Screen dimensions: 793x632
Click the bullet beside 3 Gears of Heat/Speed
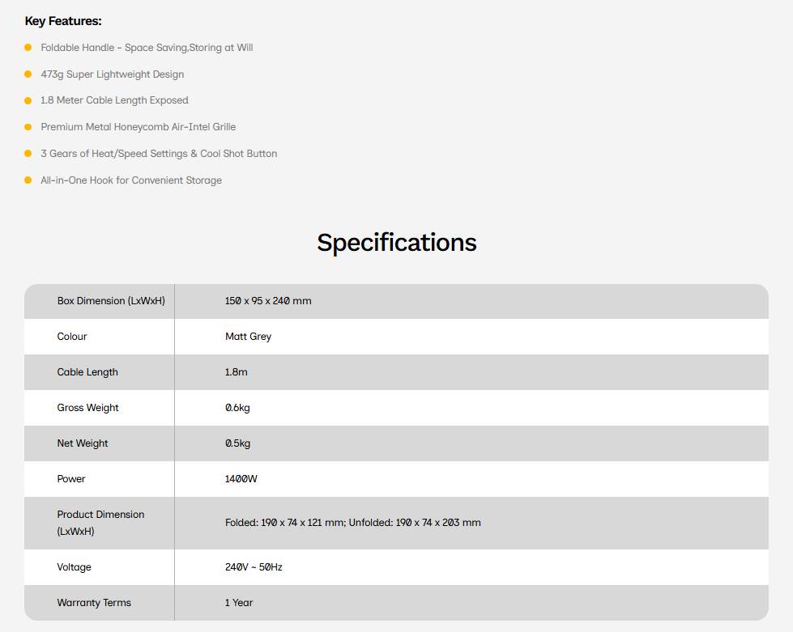click(28, 154)
